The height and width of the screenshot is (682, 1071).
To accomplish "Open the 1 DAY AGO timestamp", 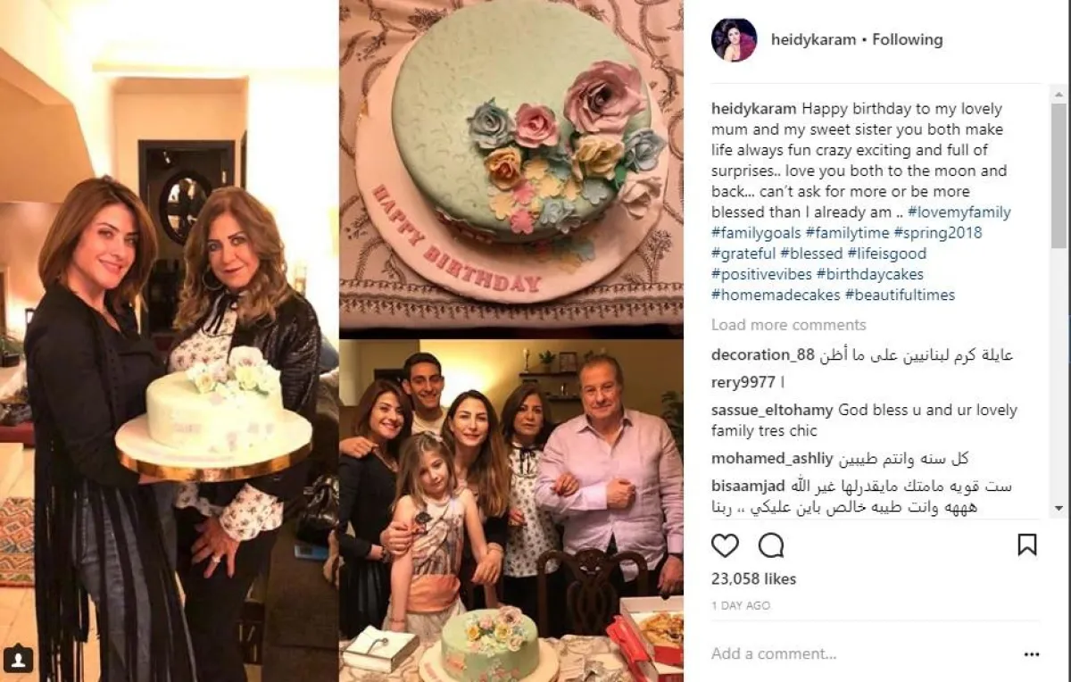I will [x=739, y=605].
